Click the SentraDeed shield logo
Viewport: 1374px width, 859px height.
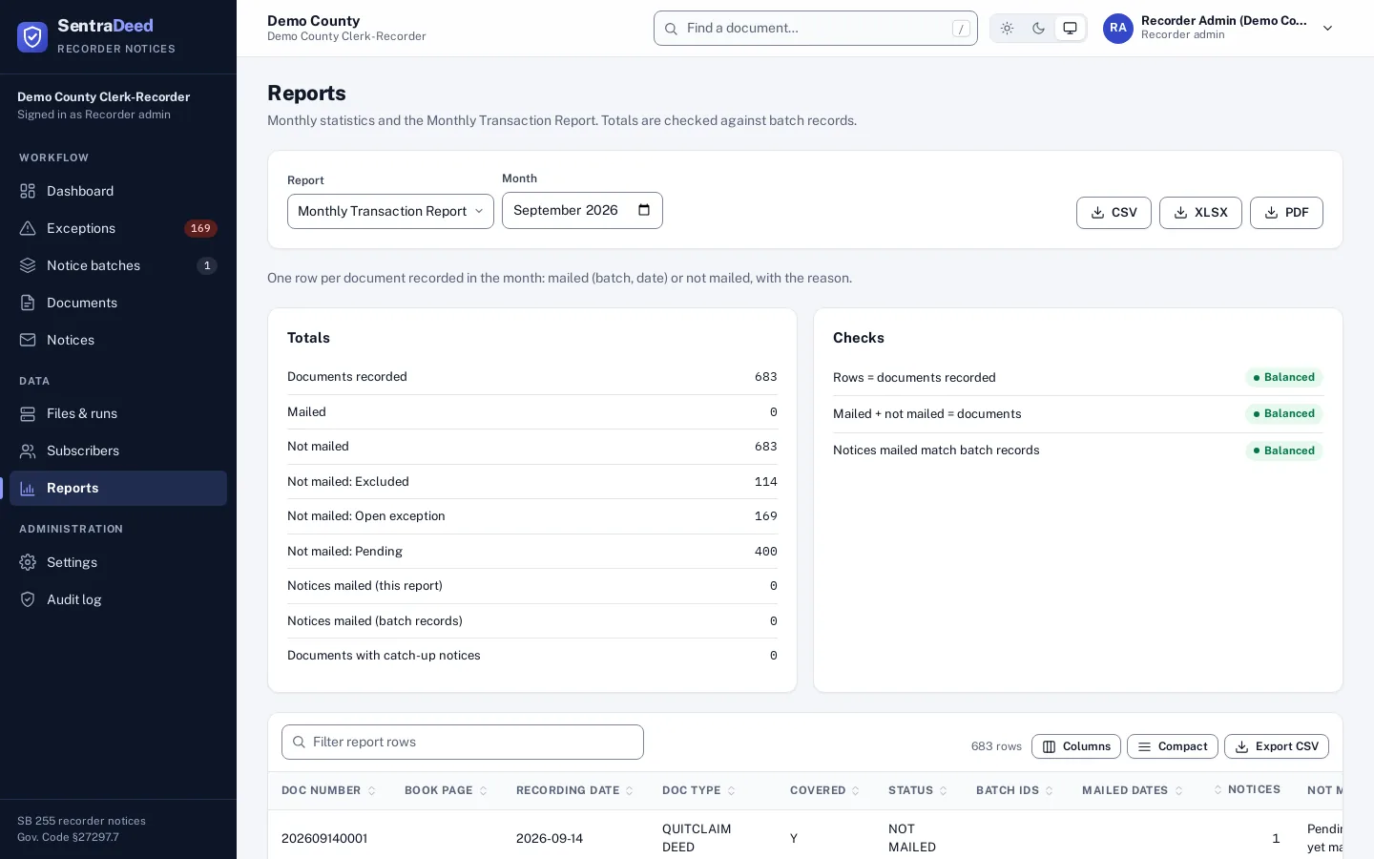coord(32,37)
